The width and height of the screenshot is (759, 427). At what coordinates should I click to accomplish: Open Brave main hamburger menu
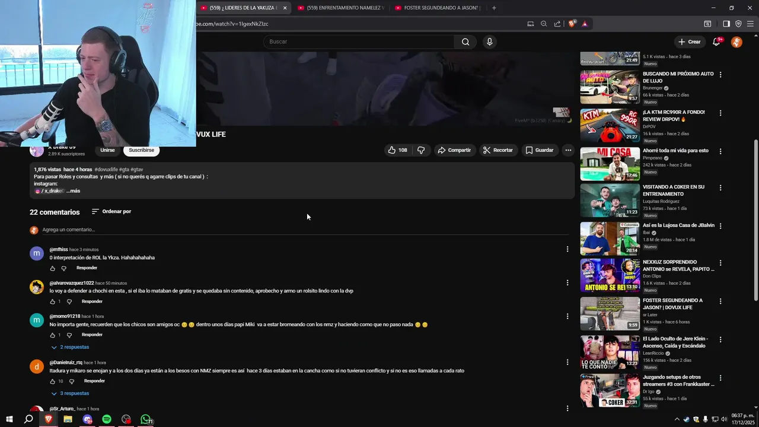(x=751, y=24)
